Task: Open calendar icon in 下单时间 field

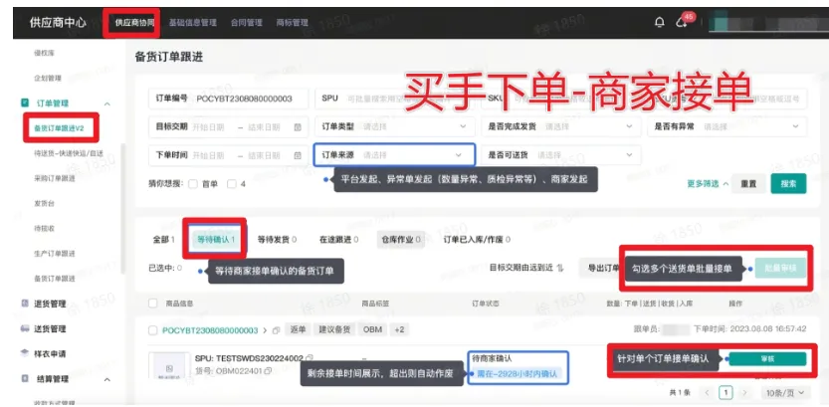Action: (298, 155)
